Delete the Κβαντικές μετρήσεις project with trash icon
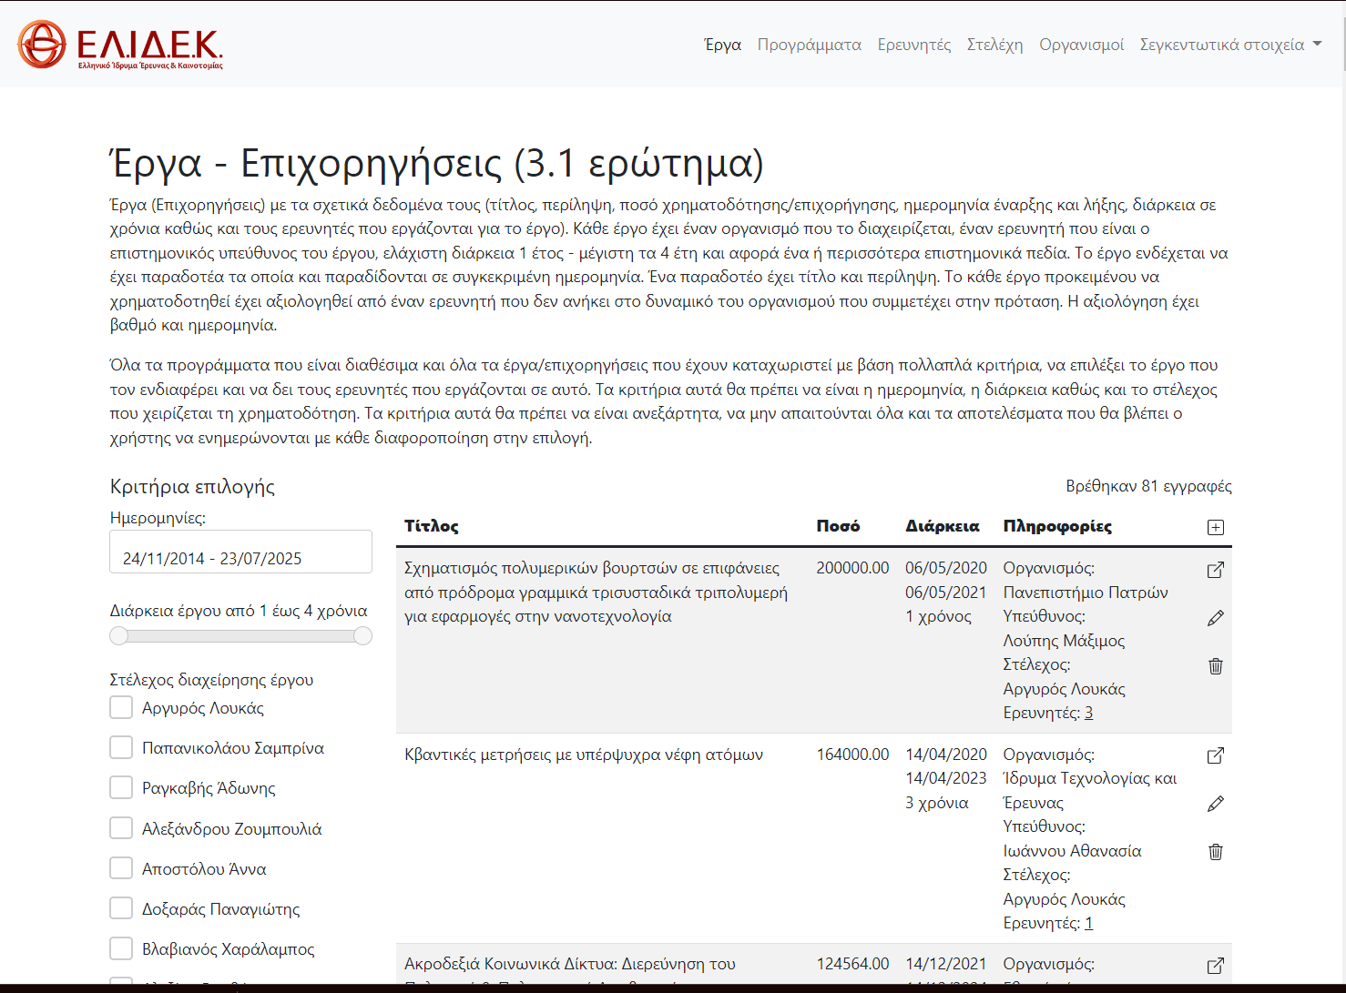 tap(1215, 852)
